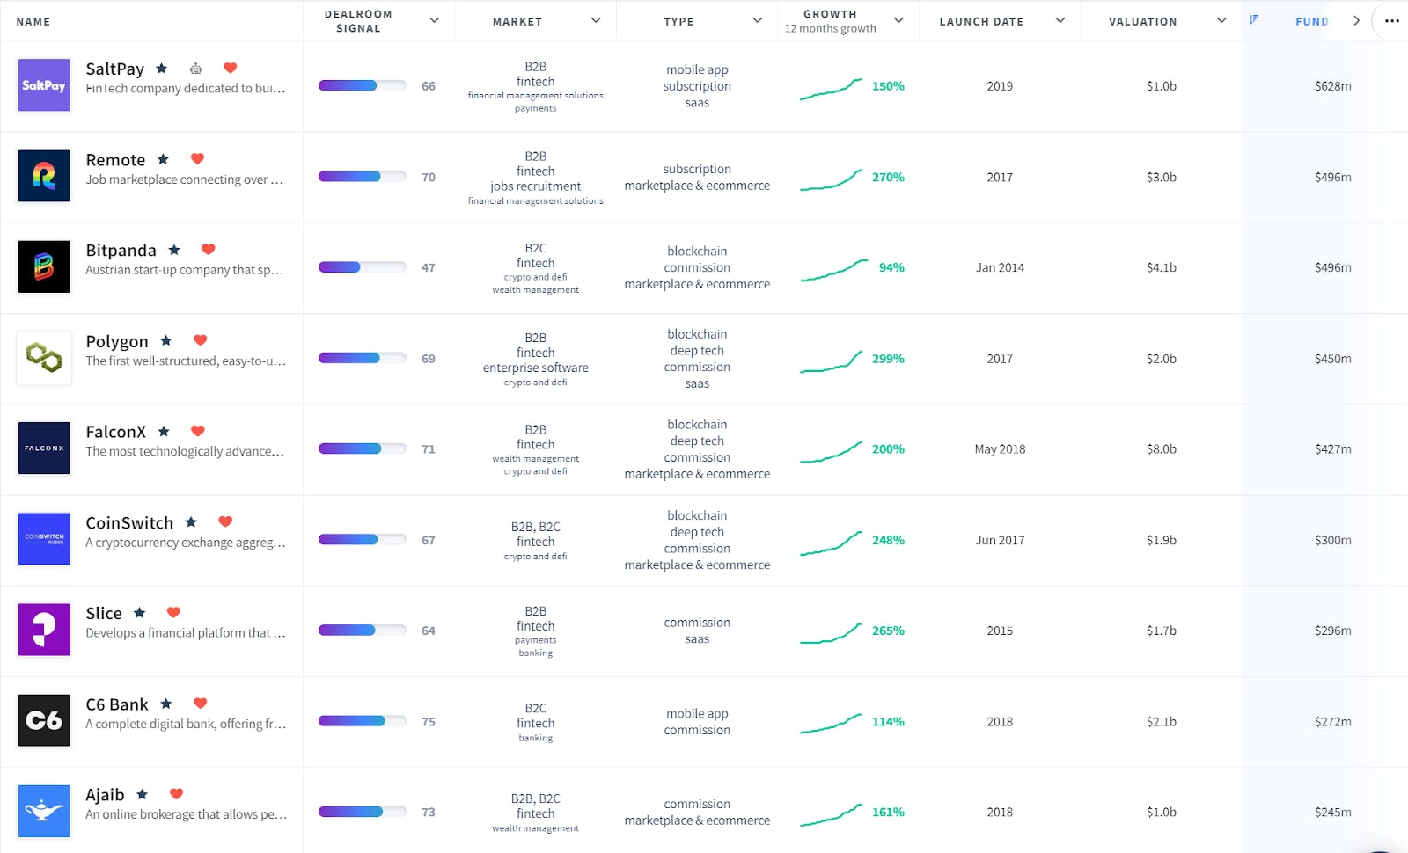This screenshot has width=1408, height=853.
Task: Expand the Growth column dropdown arrow
Action: [x=898, y=20]
